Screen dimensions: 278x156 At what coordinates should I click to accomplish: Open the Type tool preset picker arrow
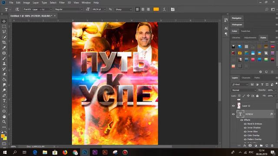(10, 10)
